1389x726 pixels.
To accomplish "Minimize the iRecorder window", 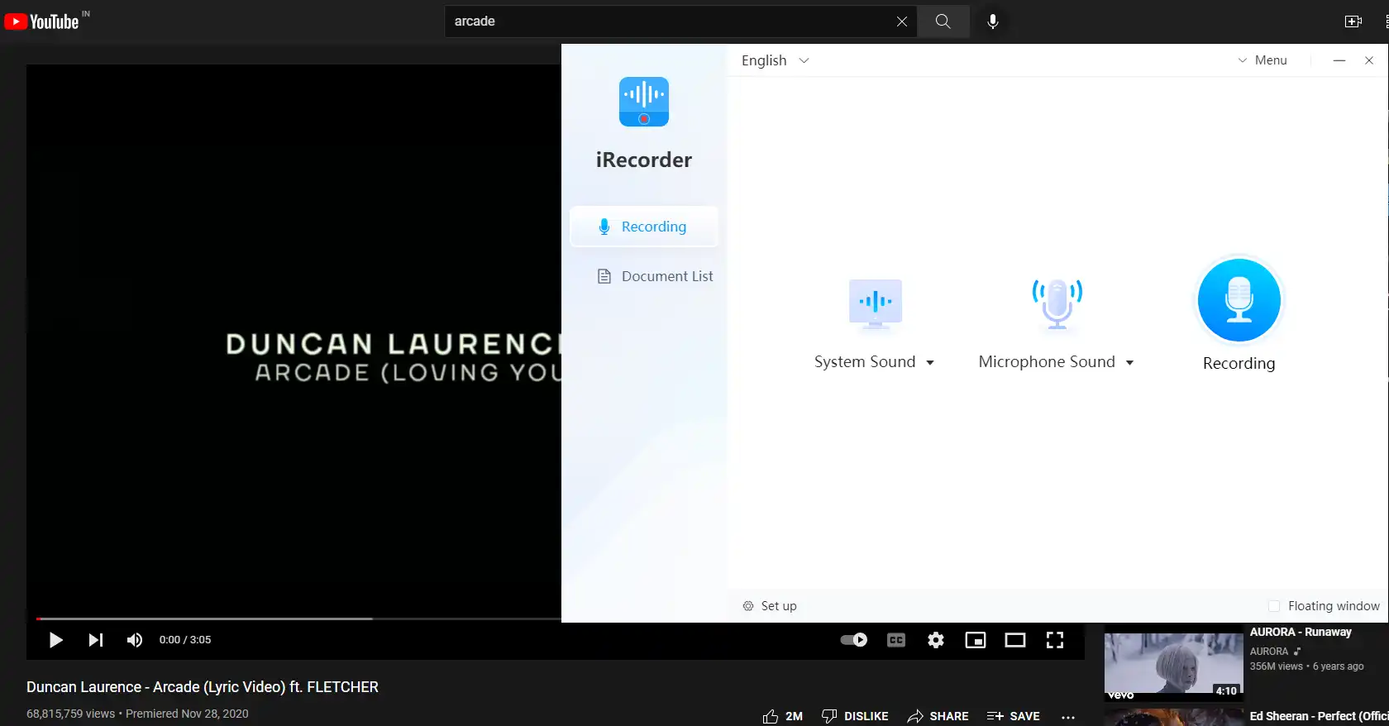I will click(1339, 60).
